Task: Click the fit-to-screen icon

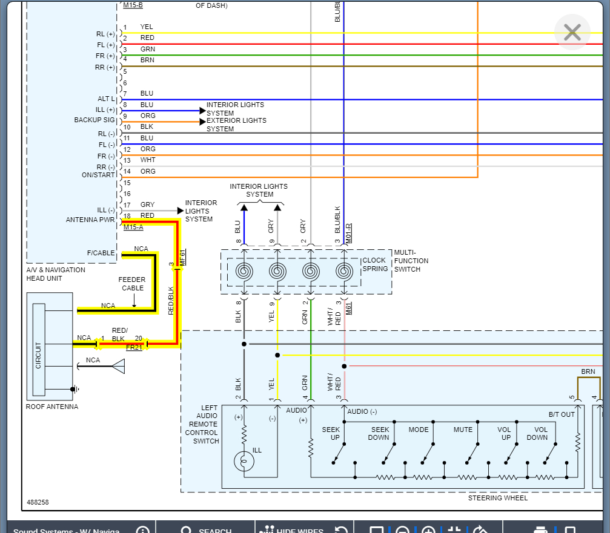Action: 454,531
